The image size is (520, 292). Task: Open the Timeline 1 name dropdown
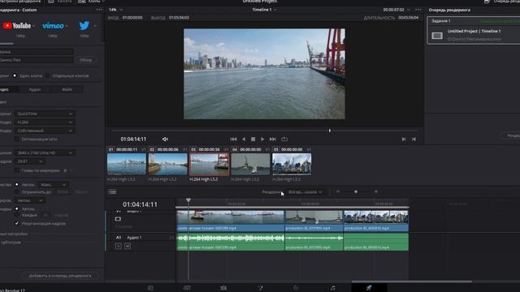click(x=264, y=10)
